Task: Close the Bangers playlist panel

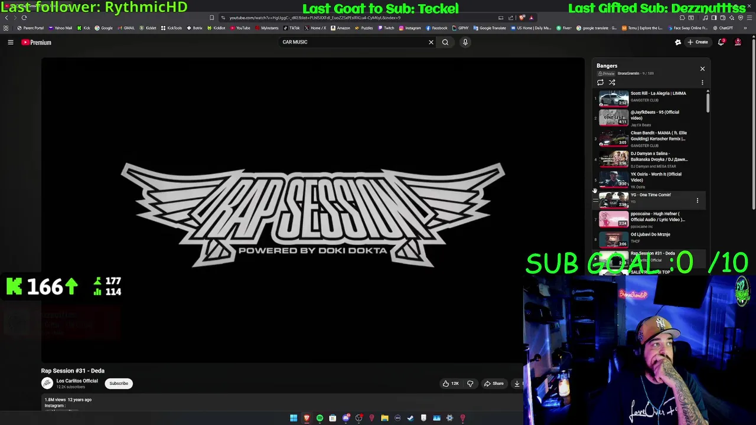Action: (702, 68)
